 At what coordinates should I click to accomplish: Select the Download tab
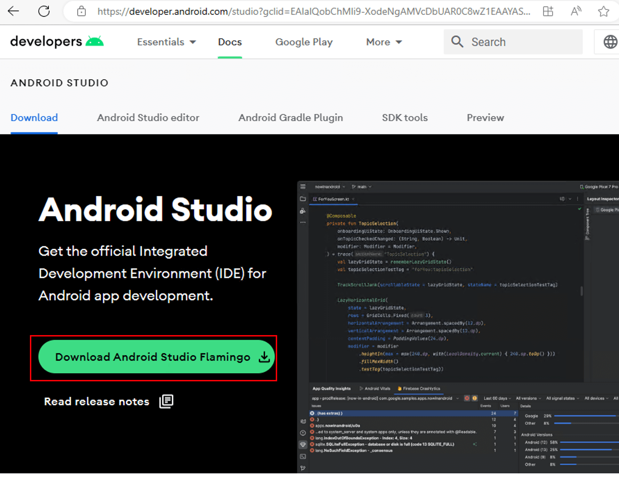coord(34,118)
